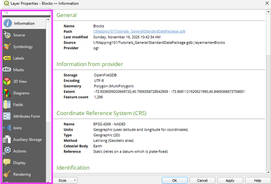This screenshot has height=184, width=271.
Task: Click the 'Coordinate Reference System (CRS)' heading
Action: point(102,113)
